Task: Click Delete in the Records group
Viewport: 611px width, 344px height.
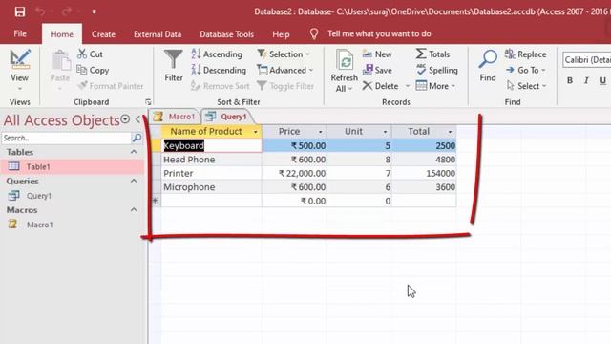Action: pos(380,86)
